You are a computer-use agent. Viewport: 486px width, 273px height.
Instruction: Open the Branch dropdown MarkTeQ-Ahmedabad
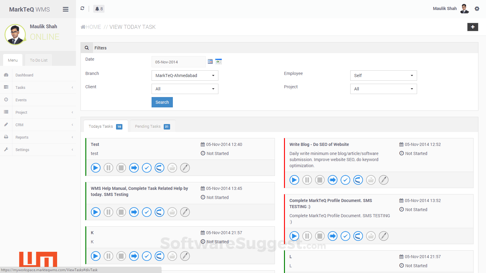pos(185,76)
